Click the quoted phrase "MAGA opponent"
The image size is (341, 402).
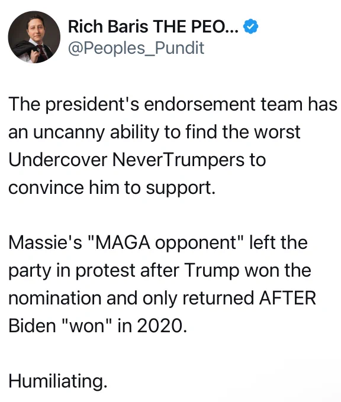click(x=165, y=242)
